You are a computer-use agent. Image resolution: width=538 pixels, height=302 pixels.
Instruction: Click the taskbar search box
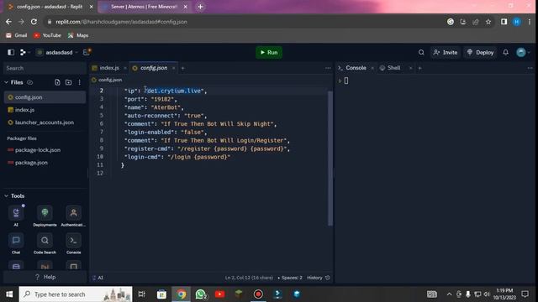point(76,294)
